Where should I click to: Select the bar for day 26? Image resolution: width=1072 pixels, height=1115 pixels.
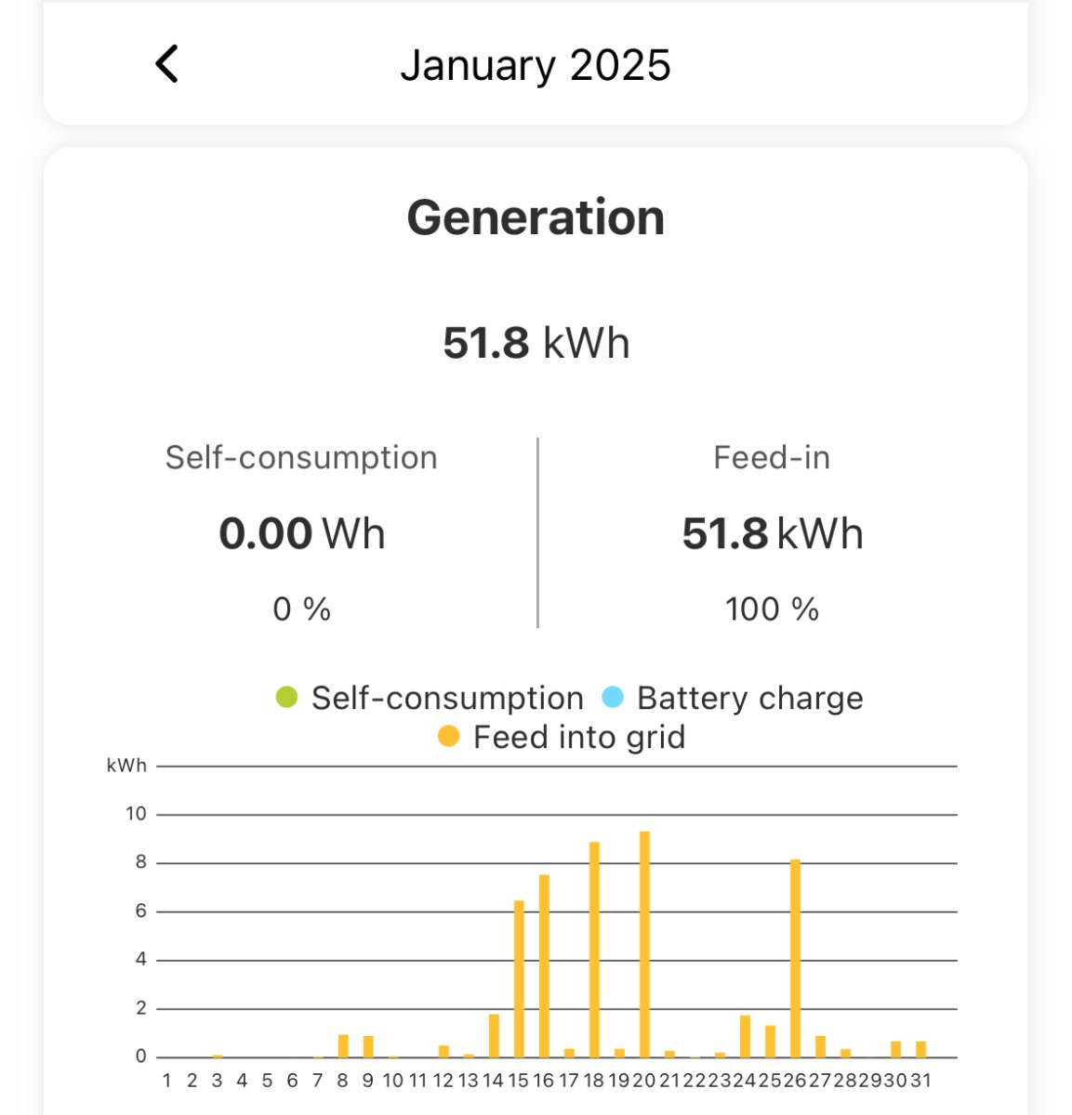click(795, 958)
